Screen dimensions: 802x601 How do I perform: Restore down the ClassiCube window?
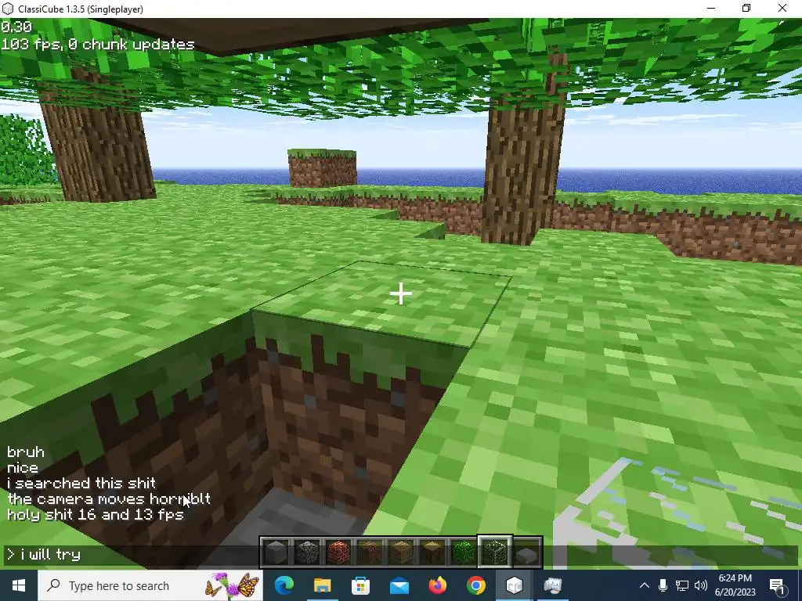tap(746, 9)
